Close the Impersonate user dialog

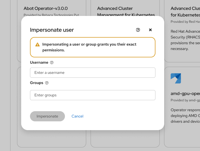point(150,30)
